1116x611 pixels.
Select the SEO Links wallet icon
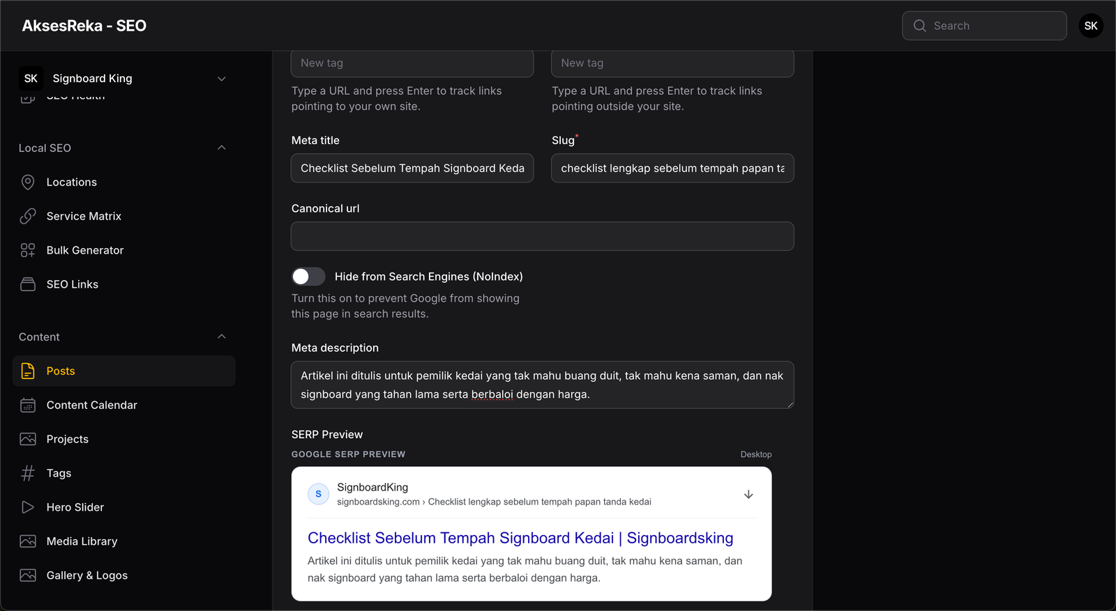pos(28,284)
